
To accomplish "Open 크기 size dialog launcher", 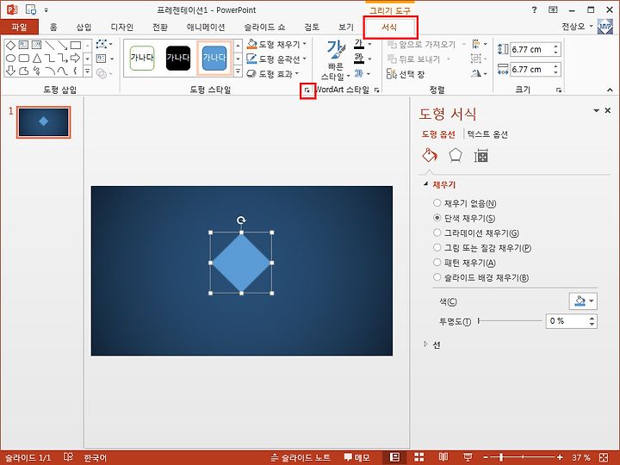I will [x=558, y=90].
